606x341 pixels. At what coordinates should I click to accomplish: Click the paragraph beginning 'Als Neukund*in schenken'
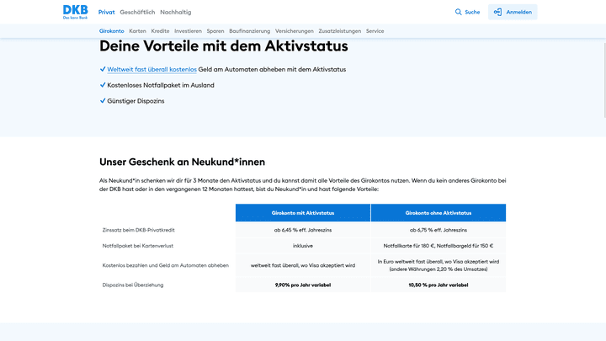(303, 184)
